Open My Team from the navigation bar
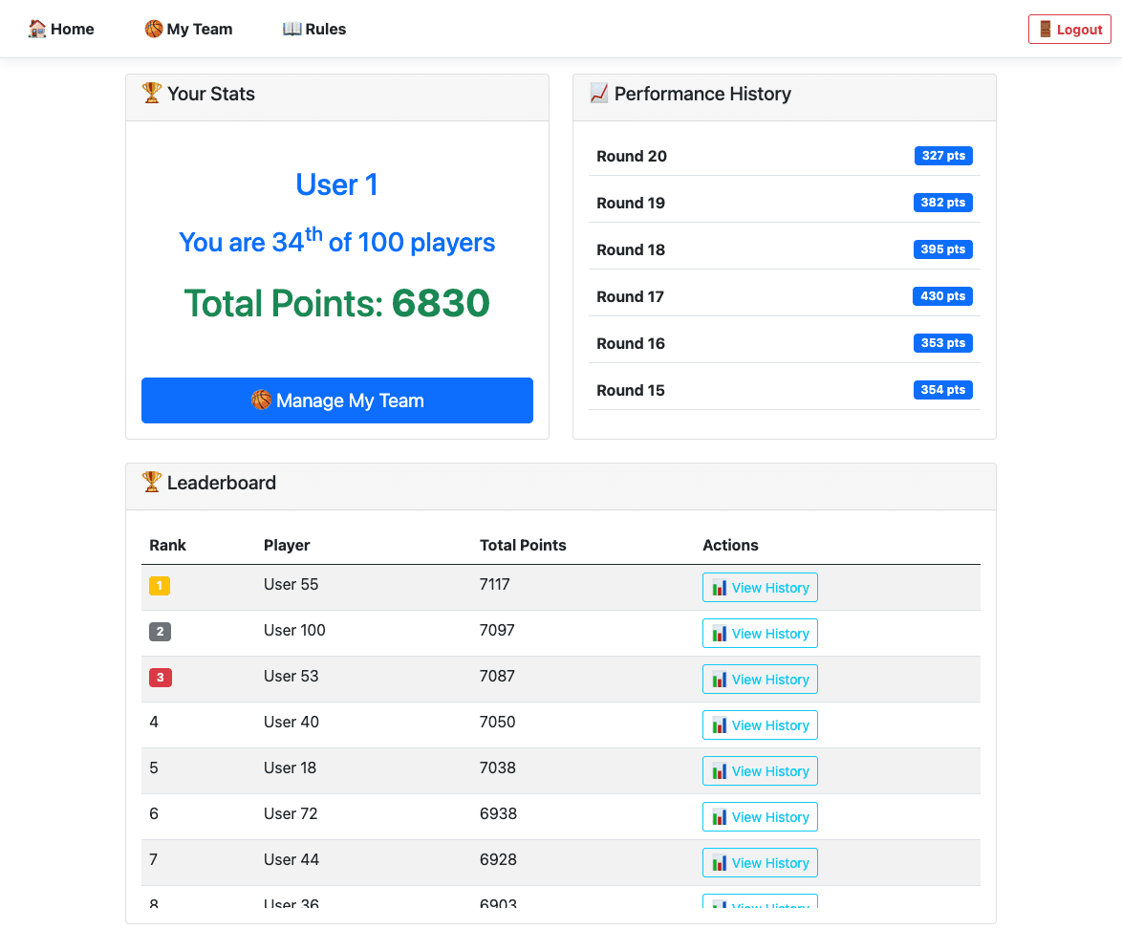The width and height of the screenshot is (1122, 951). (x=188, y=29)
